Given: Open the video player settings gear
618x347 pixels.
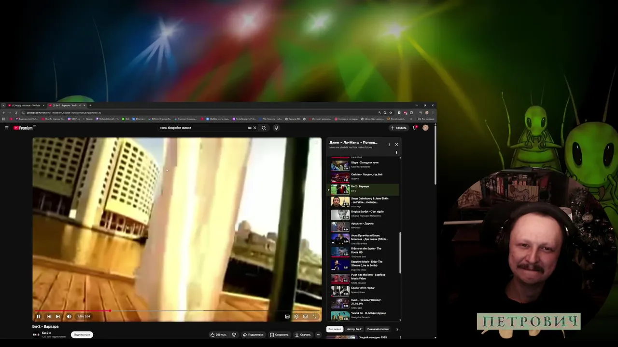Looking at the screenshot, I should pos(296,317).
